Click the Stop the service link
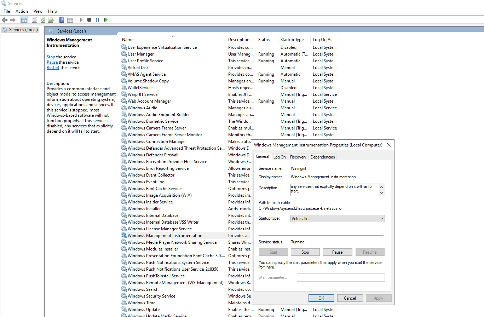The width and height of the screenshot is (484, 317). pos(51,57)
